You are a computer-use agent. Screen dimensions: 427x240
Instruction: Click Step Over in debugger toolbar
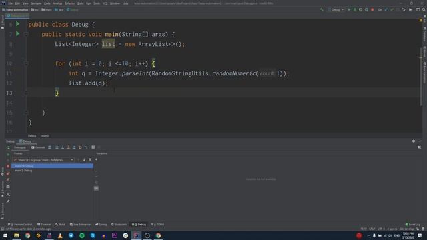pos(57,147)
